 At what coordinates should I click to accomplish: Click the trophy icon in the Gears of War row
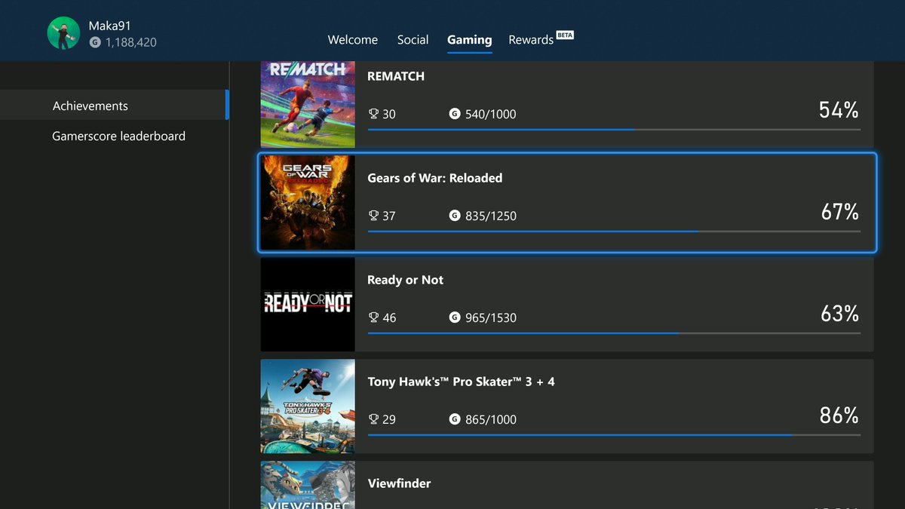tap(373, 216)
